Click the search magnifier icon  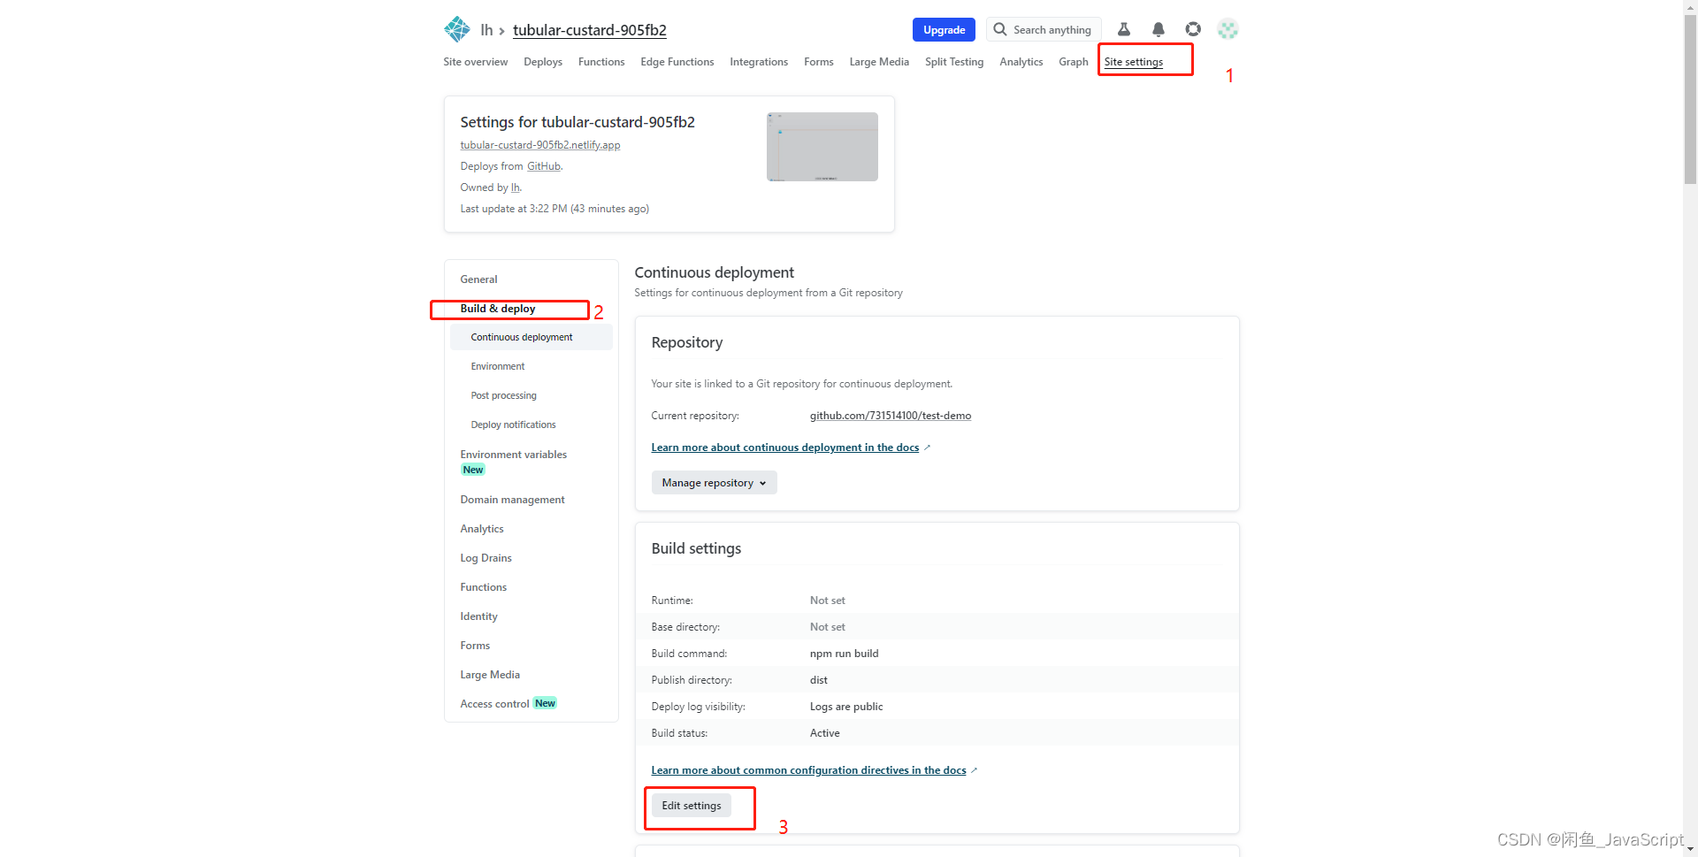[x=1000, y=29]
